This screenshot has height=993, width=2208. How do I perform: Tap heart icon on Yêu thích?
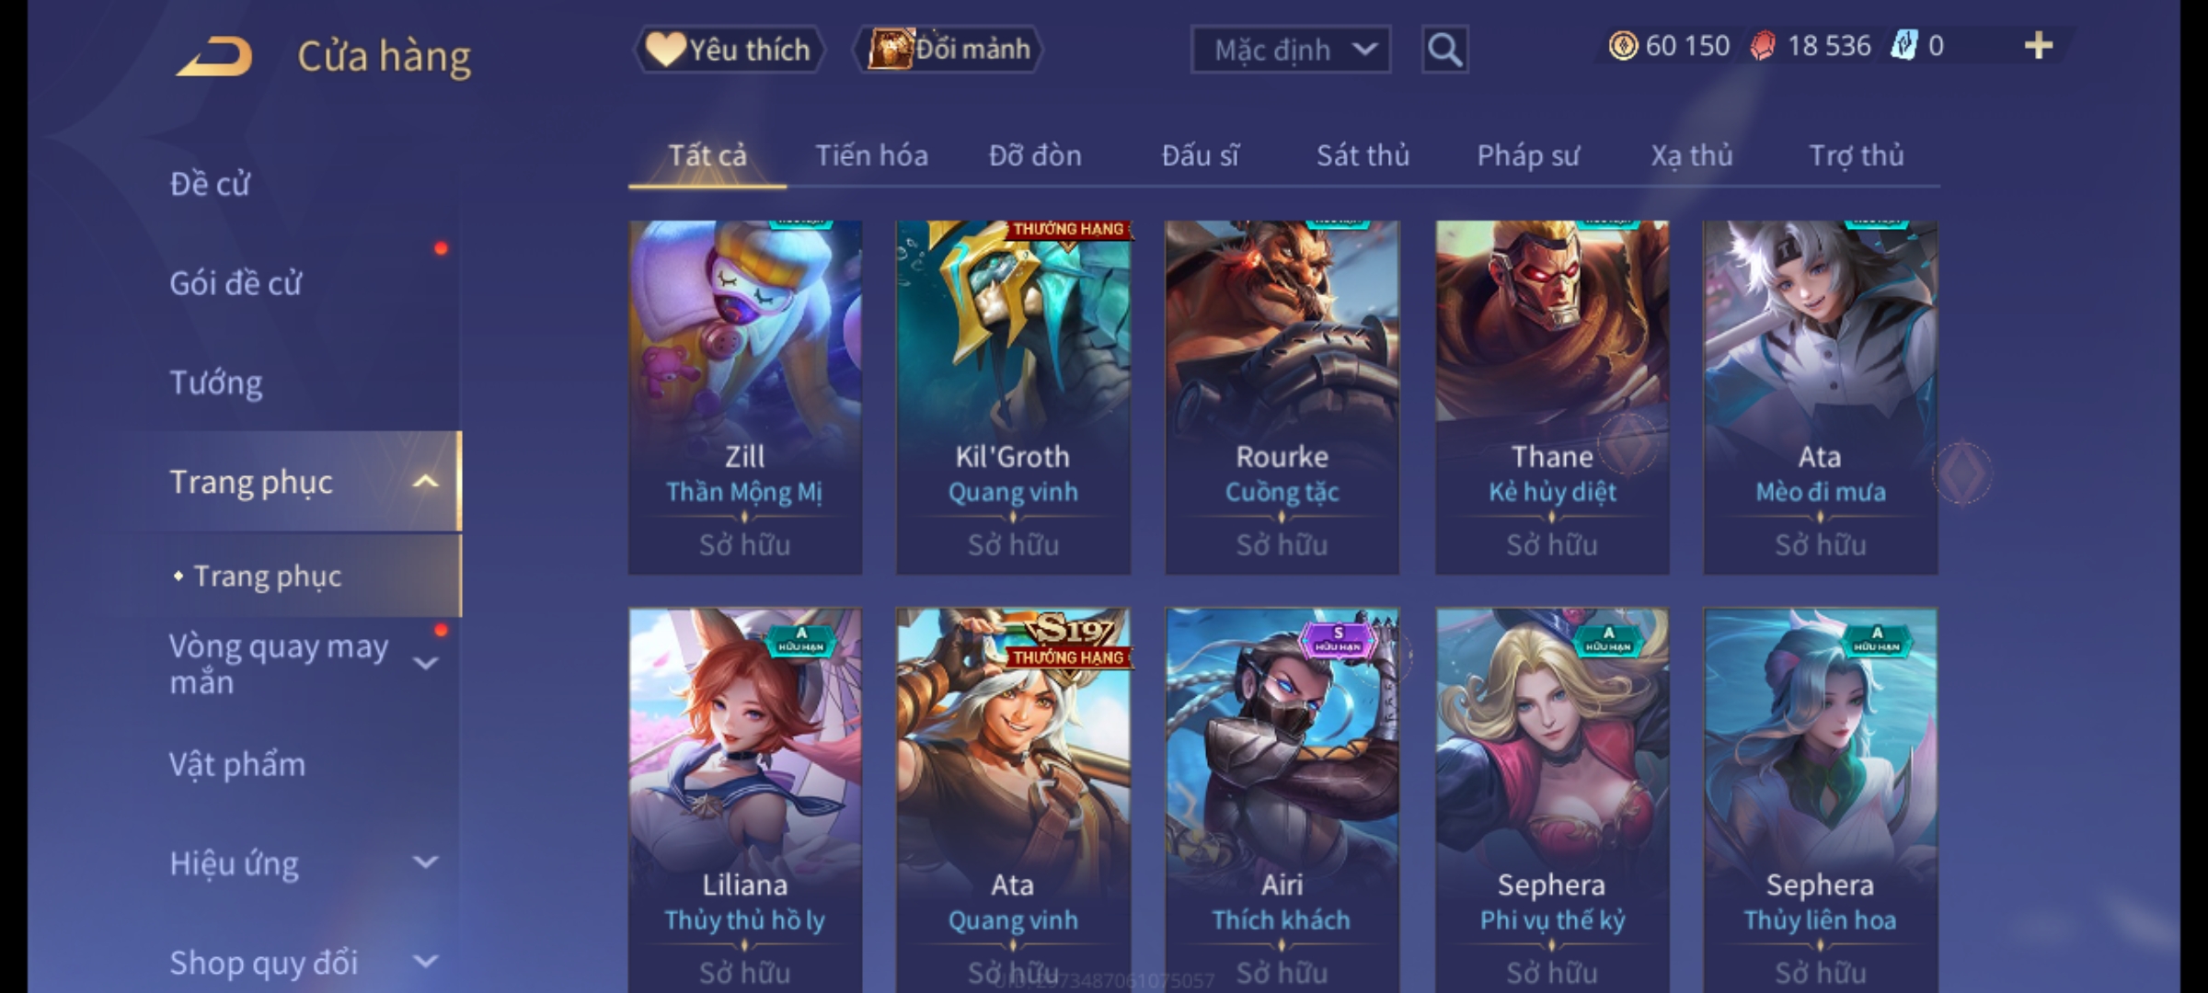coord(664,49)
